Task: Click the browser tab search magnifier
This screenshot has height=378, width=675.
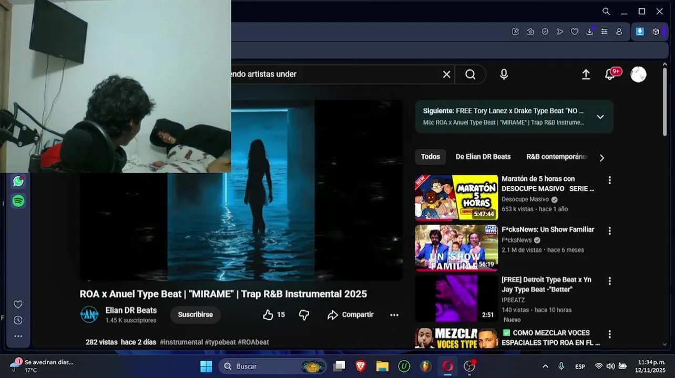Action: tap(606, 11)
